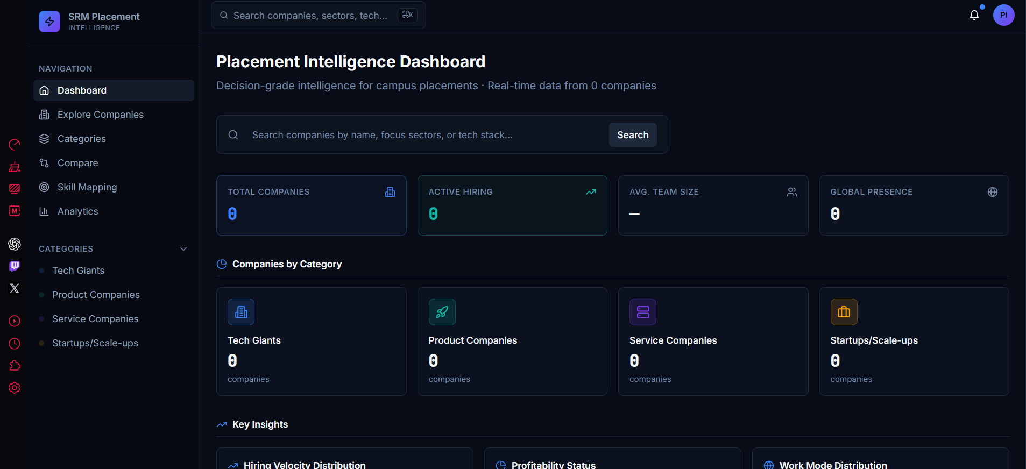Image resolution: width=1026 pixels, height=469 pixels.
Task: Click the Tech Giants building tile icon
Action: 241,312
